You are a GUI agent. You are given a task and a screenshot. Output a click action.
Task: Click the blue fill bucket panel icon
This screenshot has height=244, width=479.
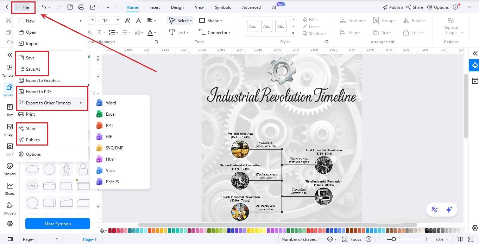(x=475, y=65)
